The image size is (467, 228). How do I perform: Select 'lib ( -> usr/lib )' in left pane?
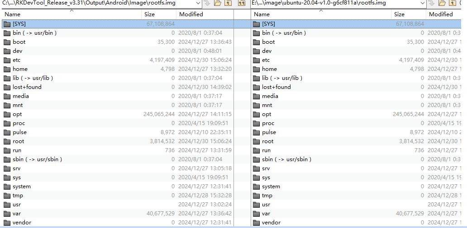coord(33,78)
